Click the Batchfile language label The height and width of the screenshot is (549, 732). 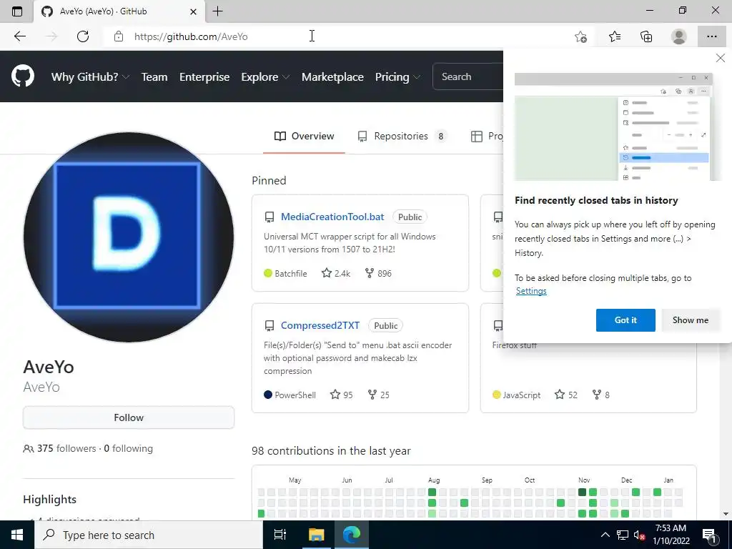pyautogui.click(x=290, y=274)
